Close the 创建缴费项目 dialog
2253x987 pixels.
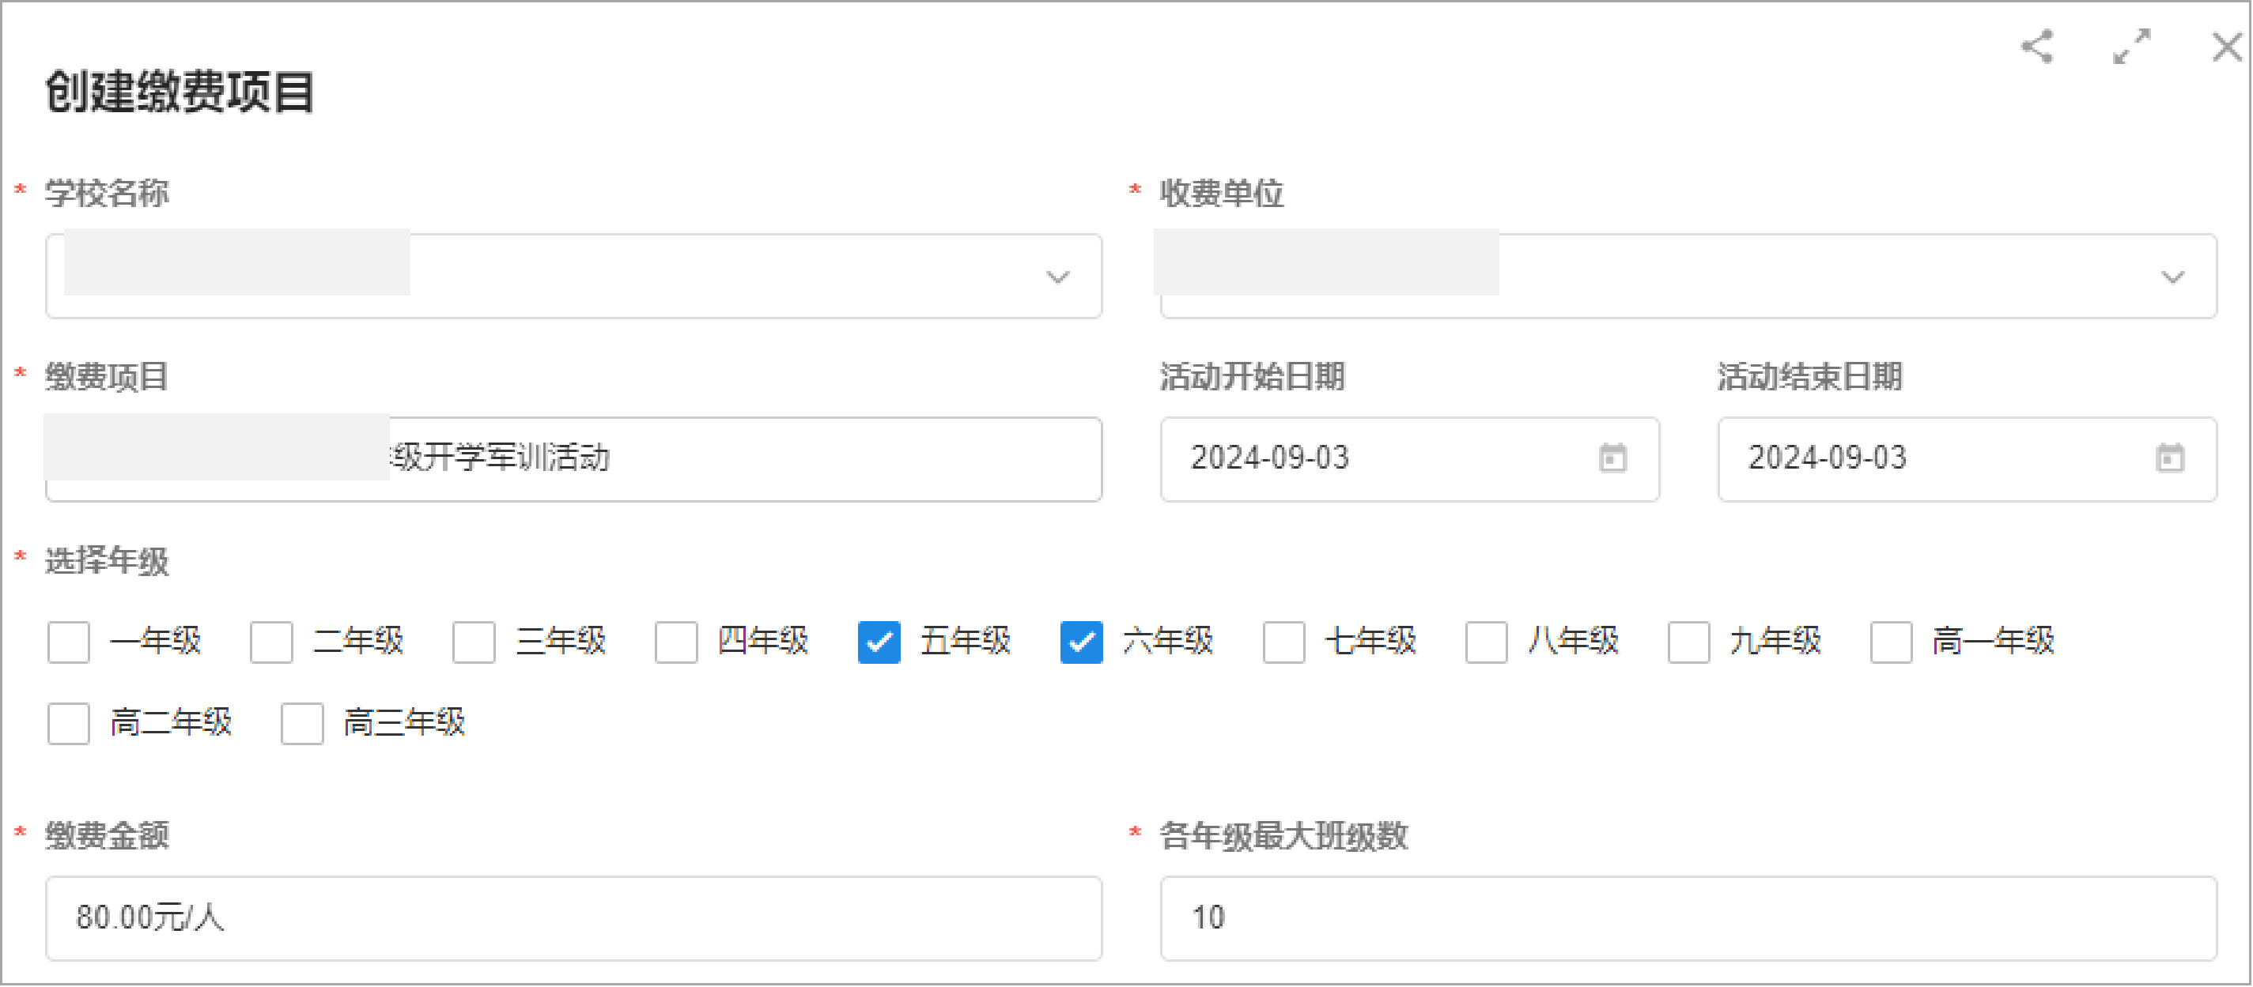point(2226,47)
